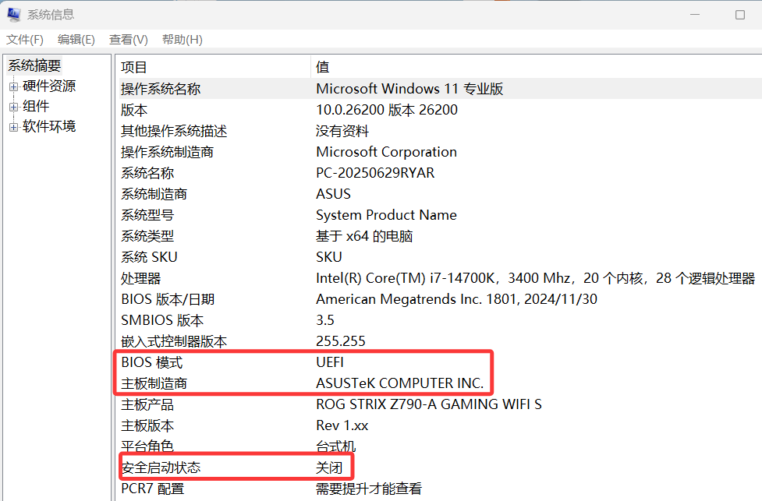Select 系统摘要 in the tree
The height and width of the screenshot is (501, 762).
click(x=34, y=65)
